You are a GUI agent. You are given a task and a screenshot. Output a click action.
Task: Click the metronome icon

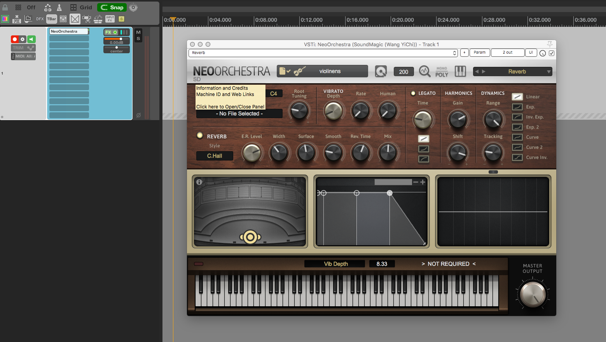click(59, 7)
